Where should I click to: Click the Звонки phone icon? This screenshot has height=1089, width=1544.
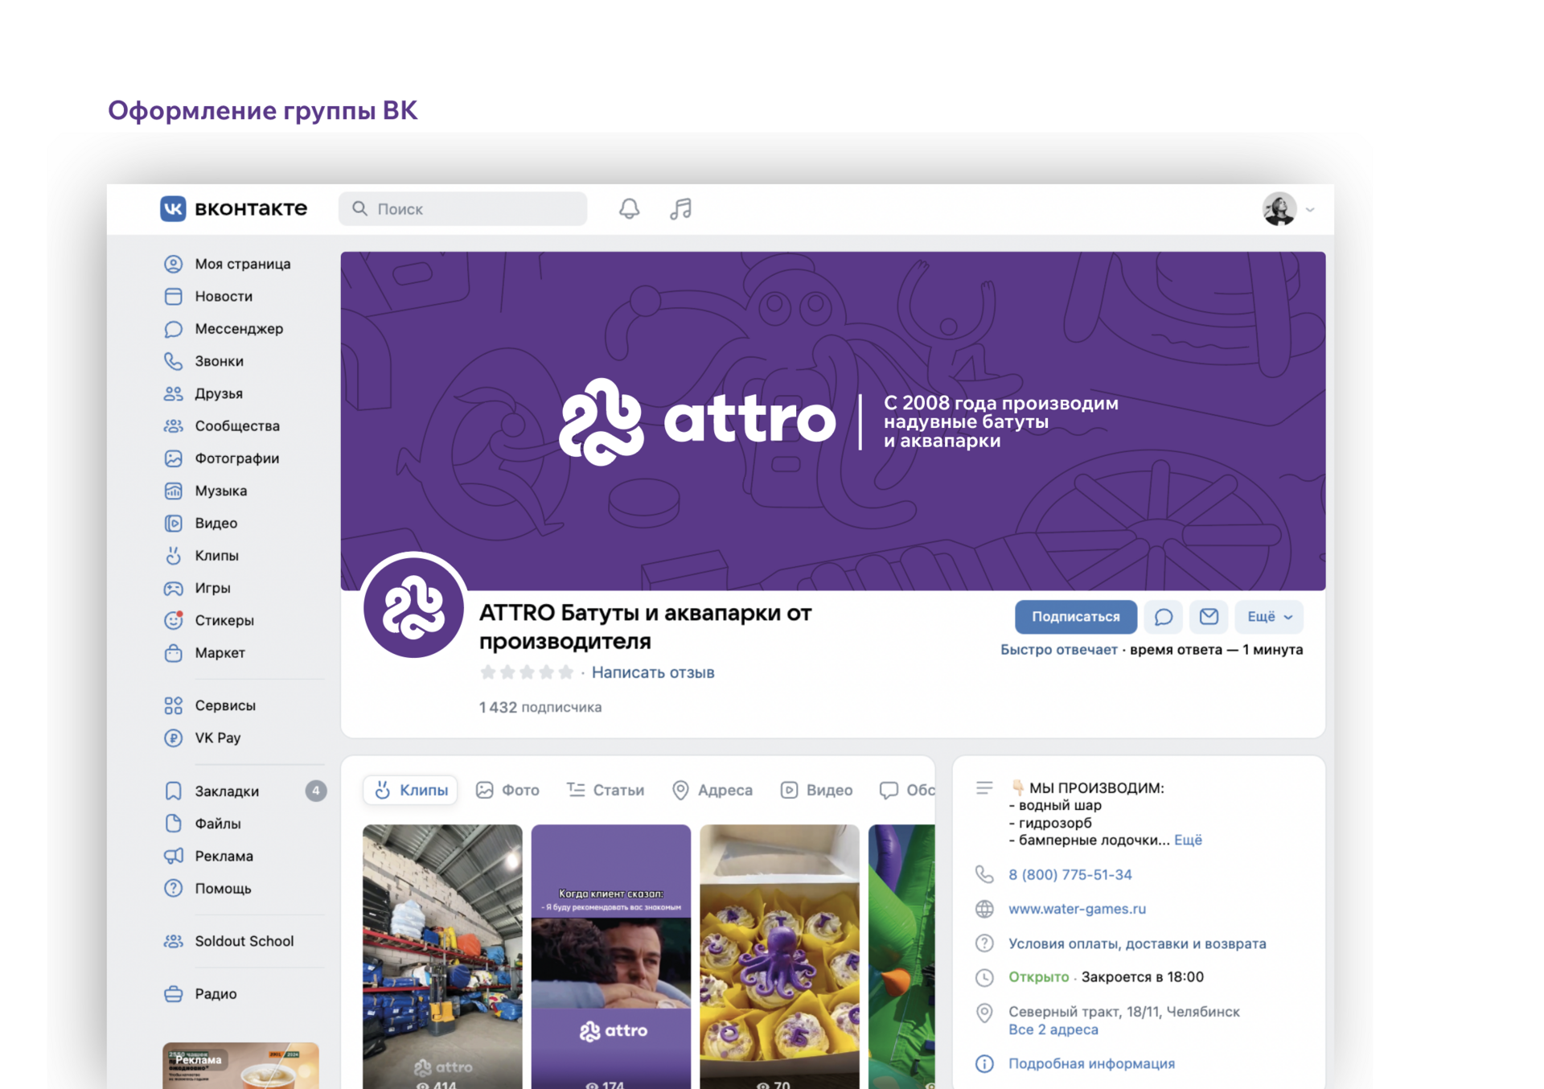click(x=173, y=361)
